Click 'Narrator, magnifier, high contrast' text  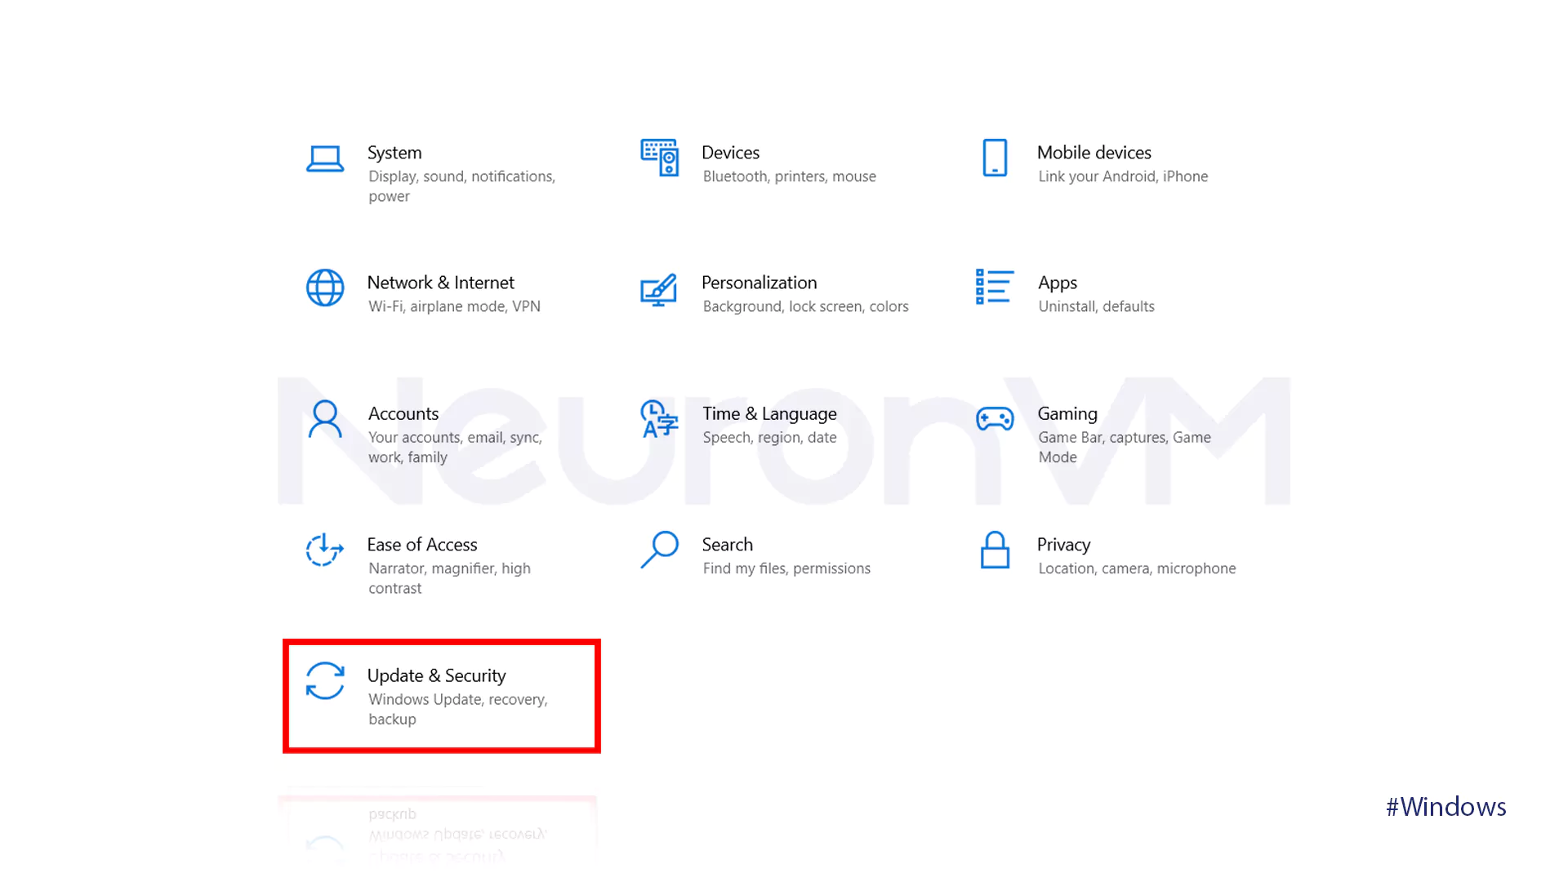click(x=449, y=578)
